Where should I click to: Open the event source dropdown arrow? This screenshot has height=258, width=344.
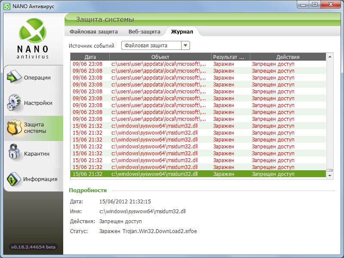[x=185, y=46]
